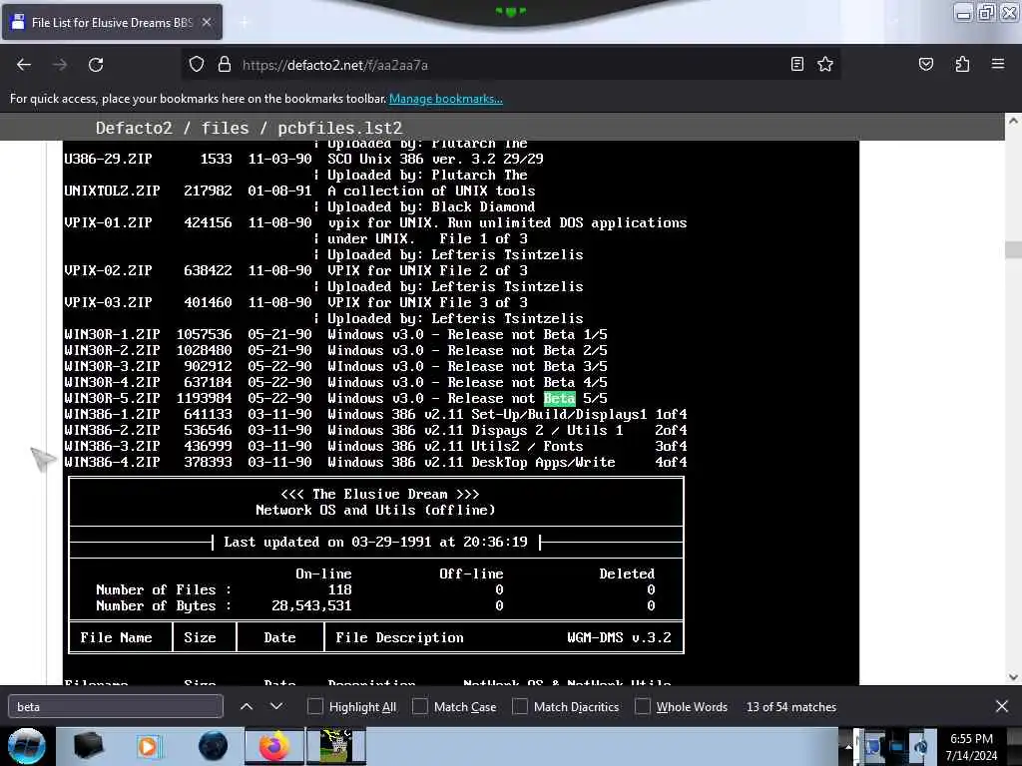The width and height of the screenshot is (1022, 766).
Task: Close the find bar
Action: (1002, 706)
